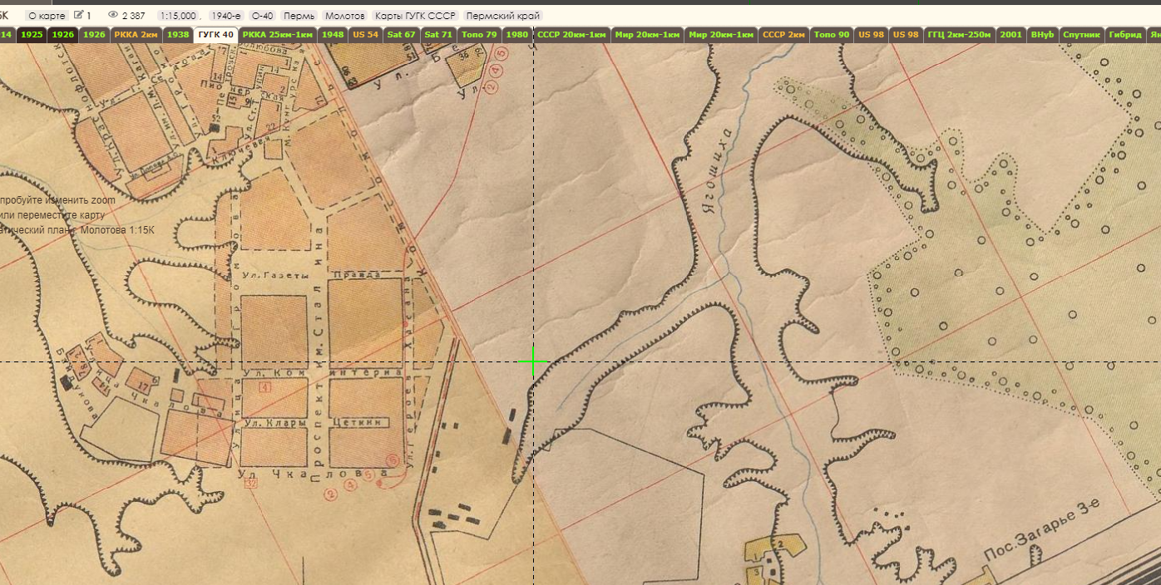The height and width of the screenshot is (585, 1161).
Task: Open the Пермский край tag
Action: (x=503, y=16)
